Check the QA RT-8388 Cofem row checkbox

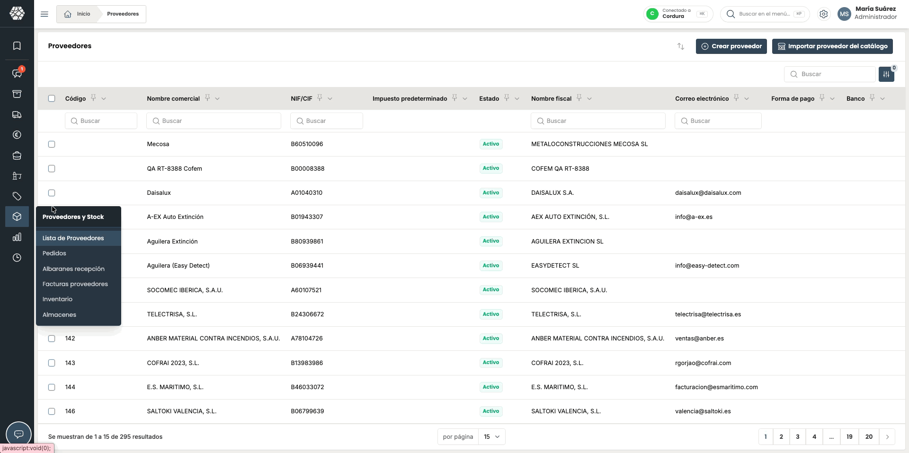click(x=52, y=168)
